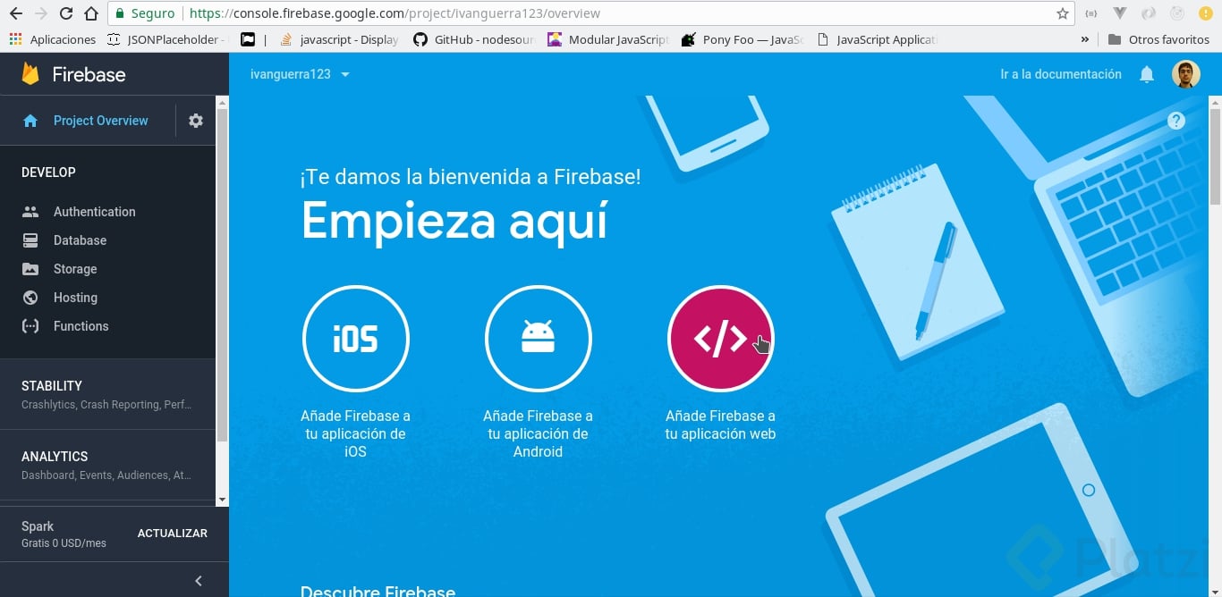This screenshot has width=1222, height=597.
Task: Click the curly-braces extension icon
Action: click(x=1090, y=13)
